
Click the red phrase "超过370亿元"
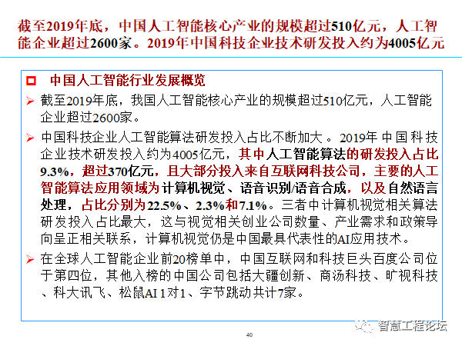pyautogui.click(x=118, y=171)
